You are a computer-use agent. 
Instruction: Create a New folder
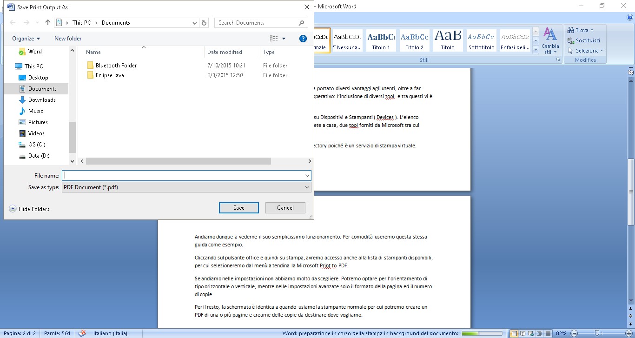(68, 39)
